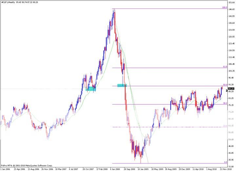Click the 0.0 Fibonacci level label

pyautogui.click(x=226, y=162)
